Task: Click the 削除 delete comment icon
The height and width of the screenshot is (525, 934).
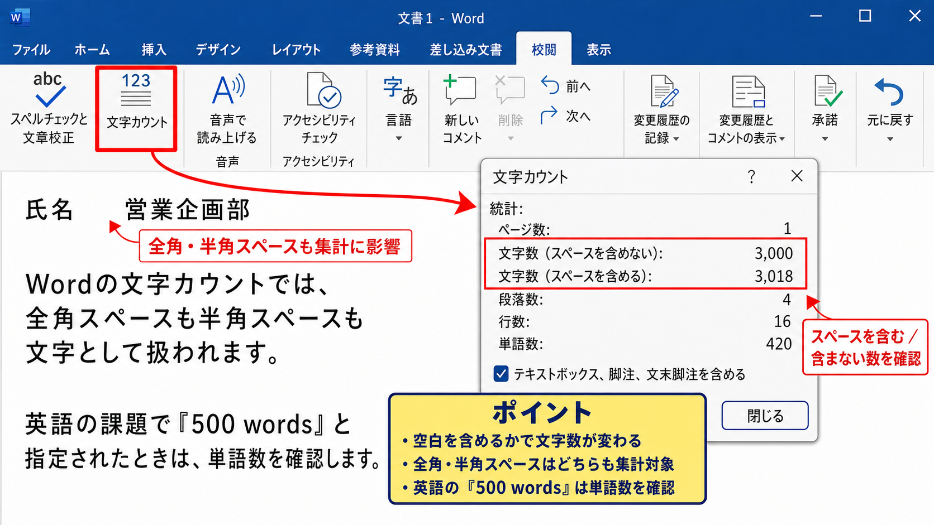Action: point(510,89)
